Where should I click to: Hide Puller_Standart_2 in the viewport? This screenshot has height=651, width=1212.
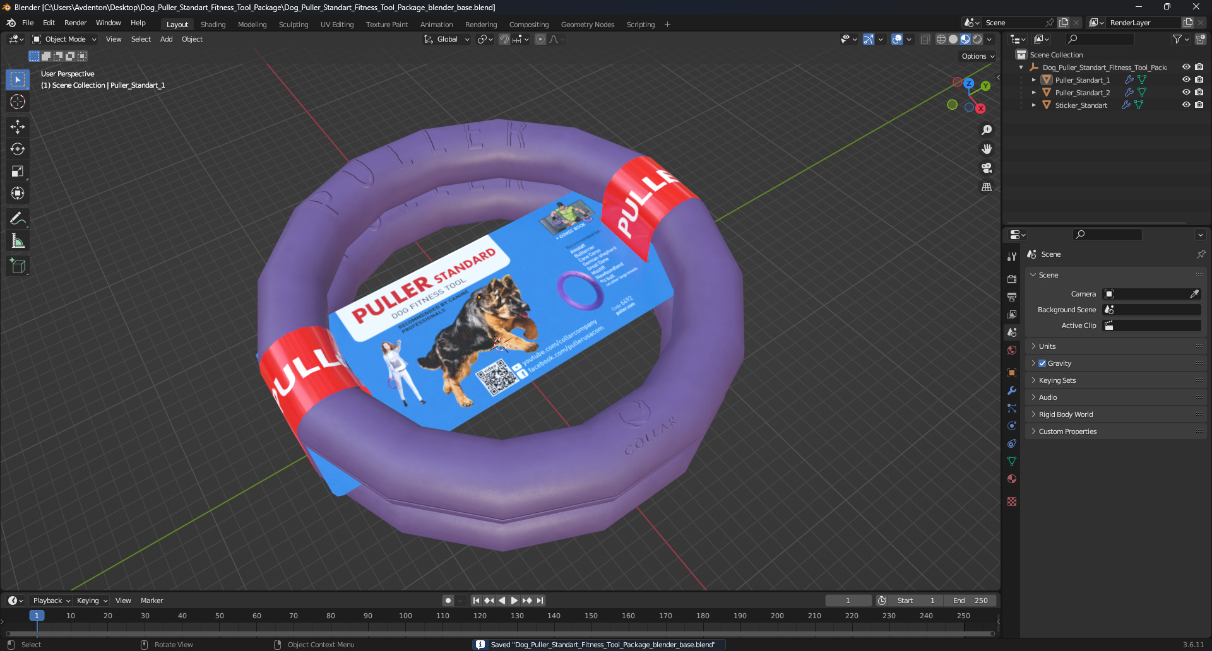point(1186,92)
